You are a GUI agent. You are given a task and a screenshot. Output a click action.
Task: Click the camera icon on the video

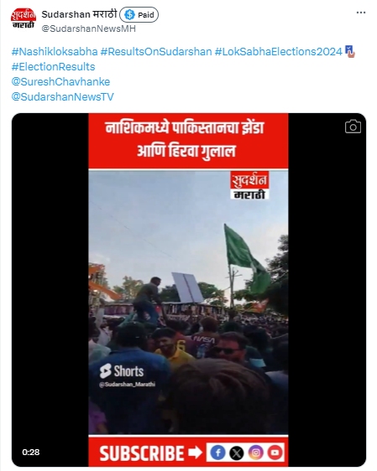point(353,127)
